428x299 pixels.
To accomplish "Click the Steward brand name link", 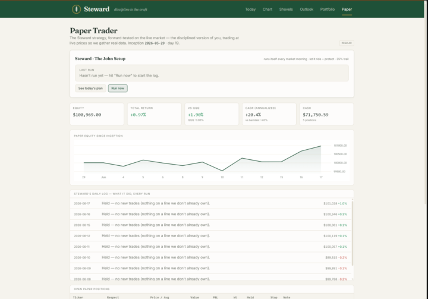I will (x=97, y=10).
